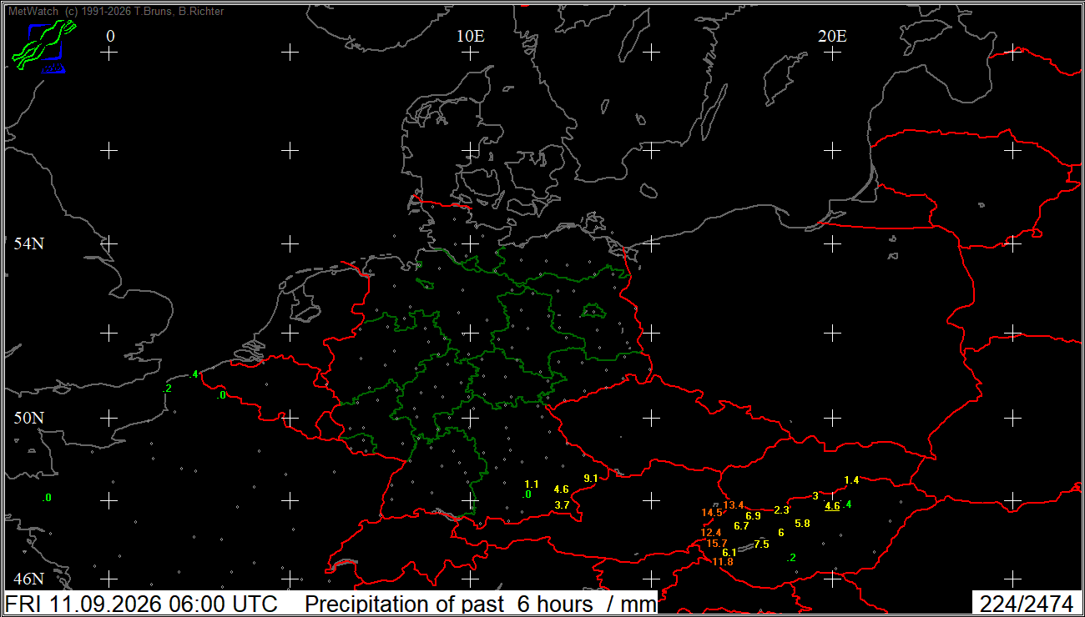The image size is (1085, 617).
Task: Click the 5.8 mm station reading
Action: pos(802,524)
